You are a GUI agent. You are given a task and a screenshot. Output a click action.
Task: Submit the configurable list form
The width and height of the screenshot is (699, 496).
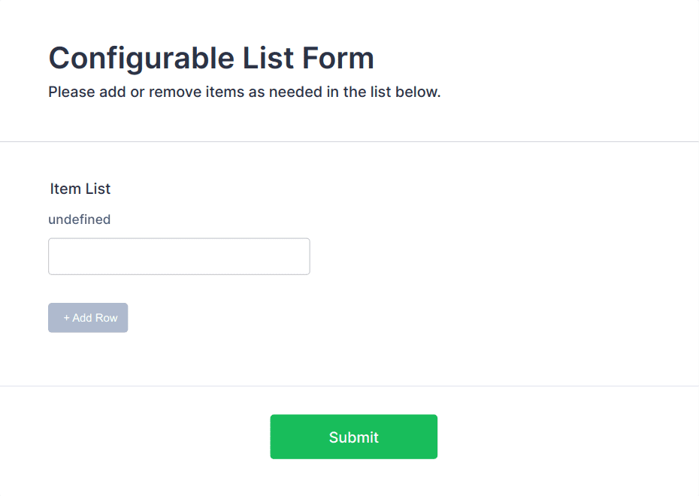click(353, 437)
